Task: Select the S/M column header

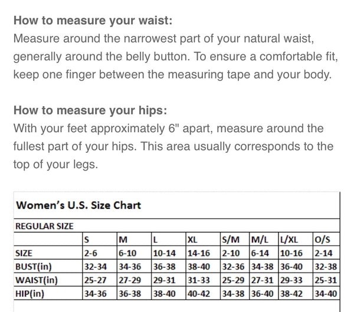Action: click(235, 239)
